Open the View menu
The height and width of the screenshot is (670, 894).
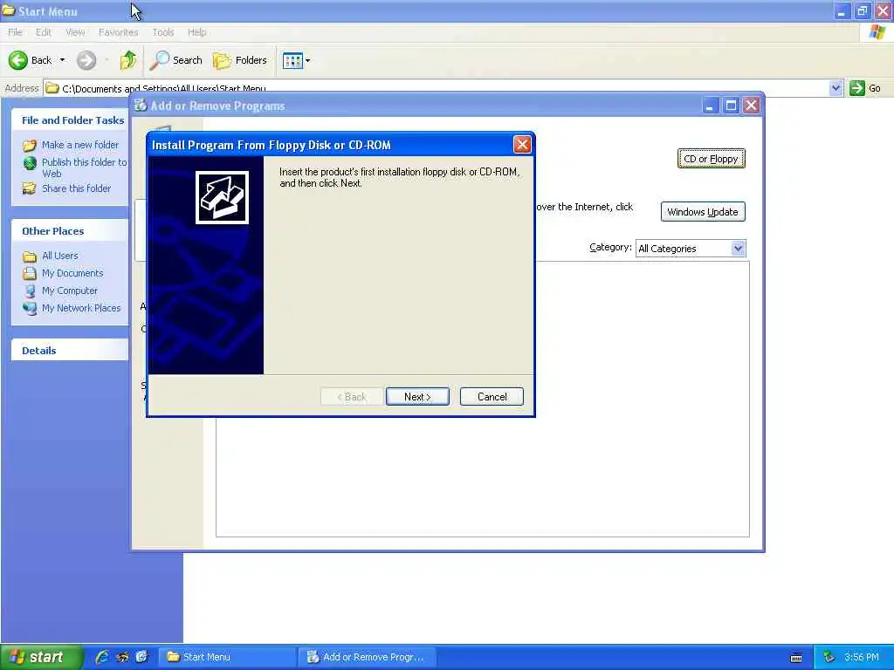[75, 32]
